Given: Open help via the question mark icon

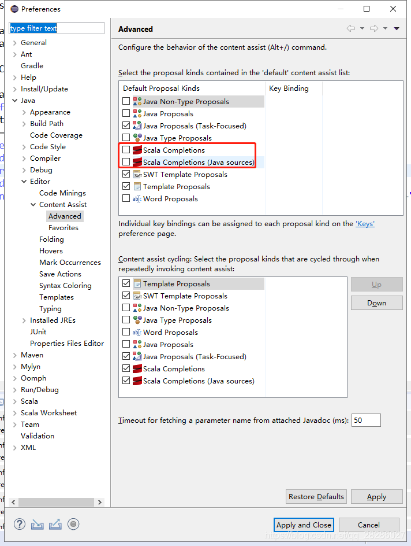Looking at the screenshot, I should point(19,524).
